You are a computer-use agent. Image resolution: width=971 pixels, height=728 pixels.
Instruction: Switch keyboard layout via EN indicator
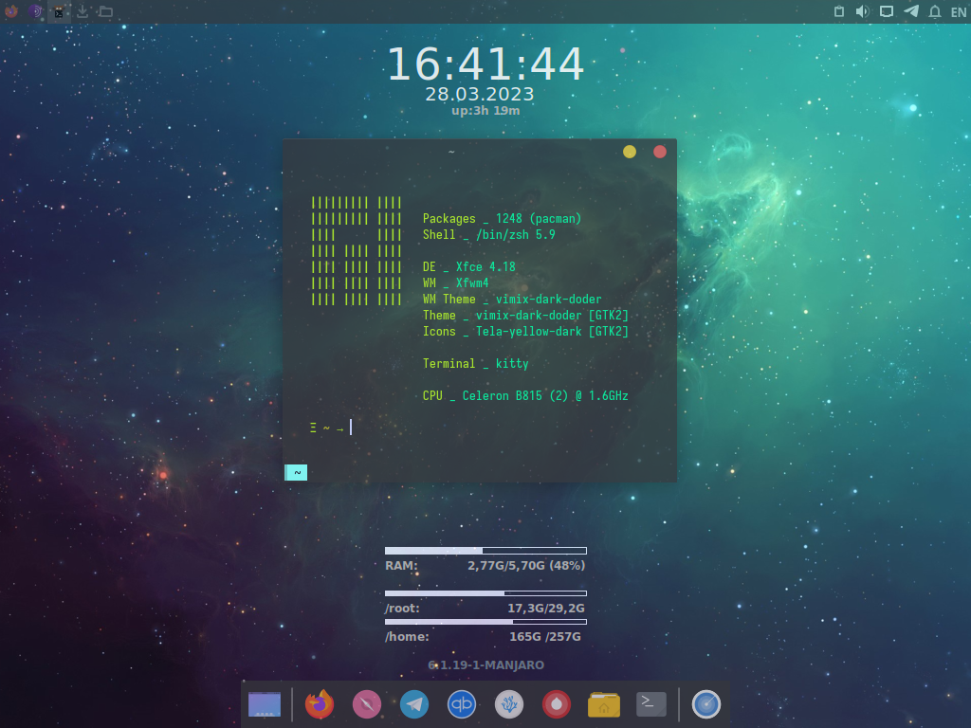(958, 12)
